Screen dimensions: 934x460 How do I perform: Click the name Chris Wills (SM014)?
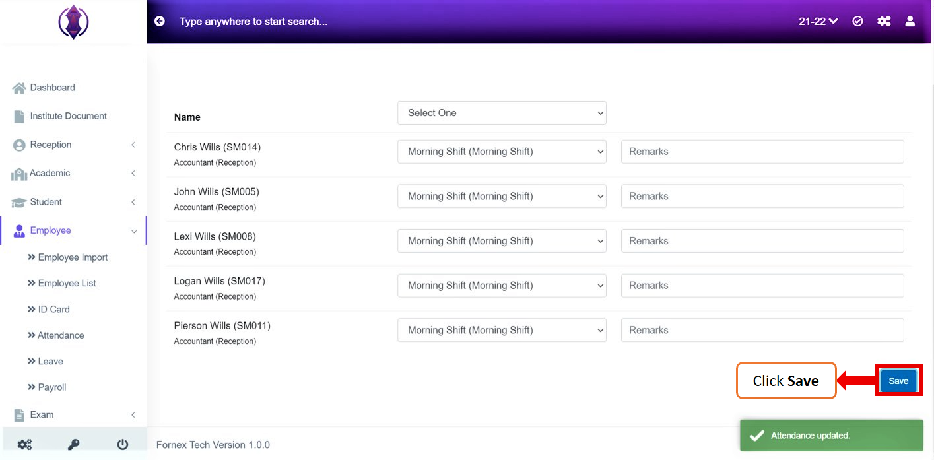217,147
